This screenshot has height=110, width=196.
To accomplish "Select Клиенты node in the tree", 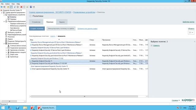I will (x=13, y=17).
